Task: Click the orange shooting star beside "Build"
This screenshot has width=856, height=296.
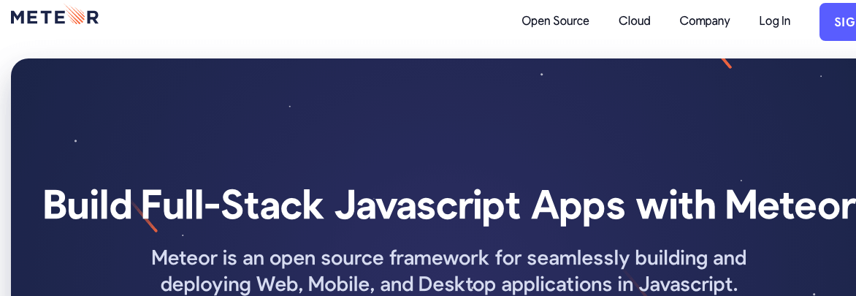Action: (x=144, y=216)
